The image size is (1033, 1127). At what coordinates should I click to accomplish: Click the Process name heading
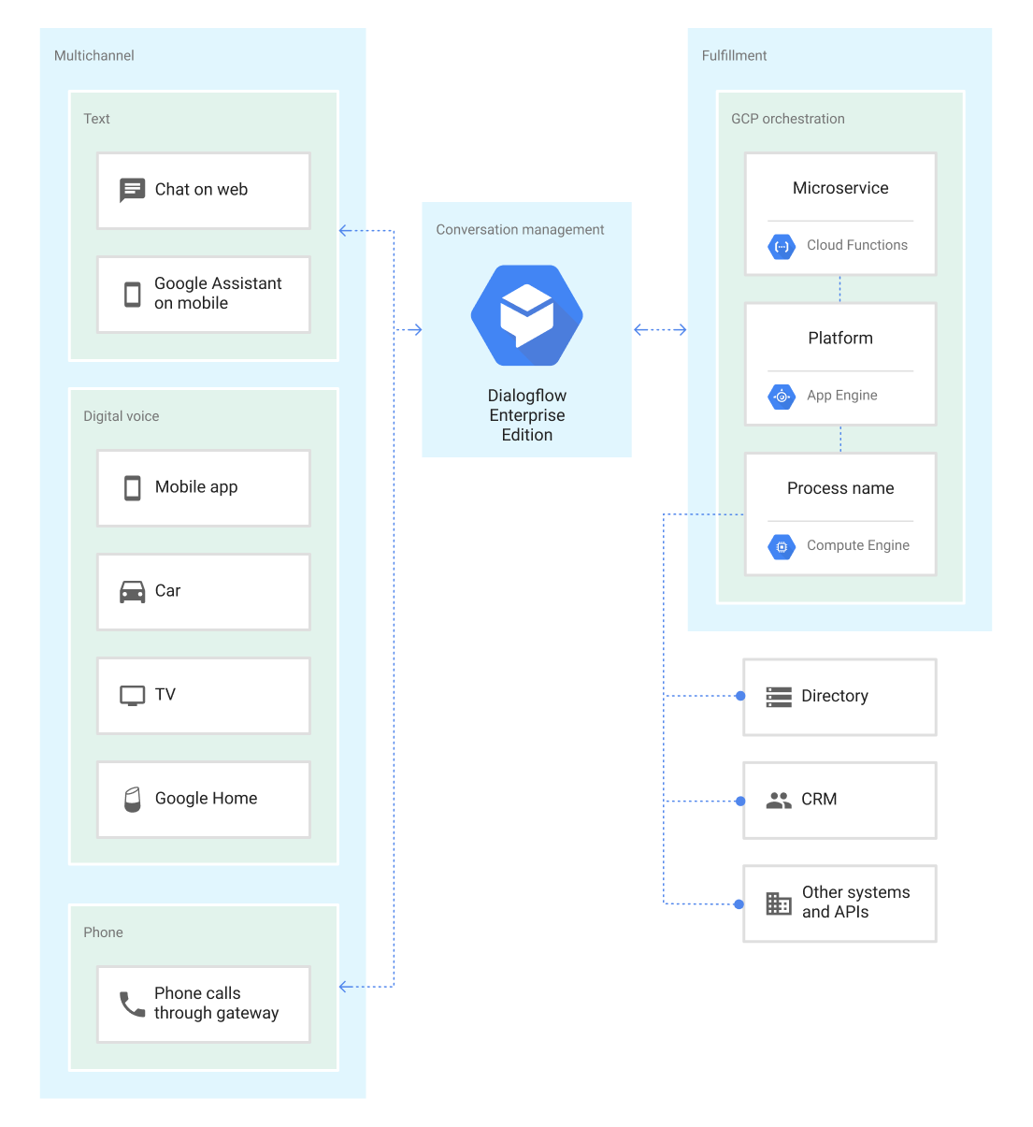tap(840, 488)
